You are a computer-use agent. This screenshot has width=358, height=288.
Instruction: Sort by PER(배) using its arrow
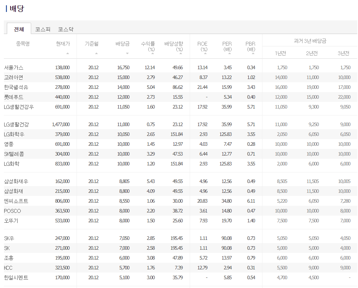pos(229,53)
